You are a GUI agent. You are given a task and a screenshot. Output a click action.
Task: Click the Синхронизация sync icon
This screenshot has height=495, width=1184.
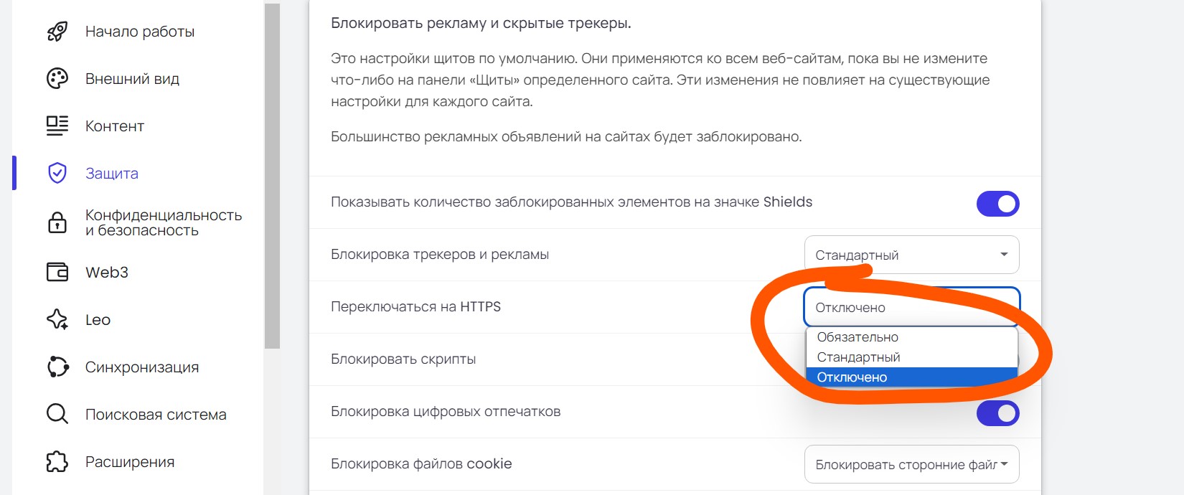(x=57, y=367)
